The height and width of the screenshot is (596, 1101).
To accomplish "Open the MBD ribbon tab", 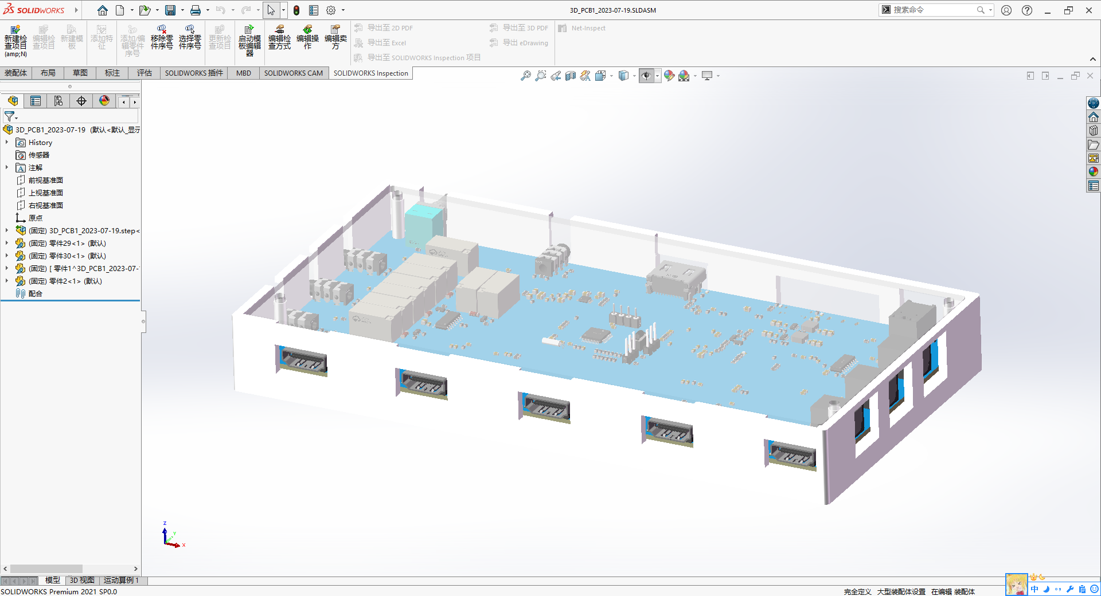I will click(244, 73).
